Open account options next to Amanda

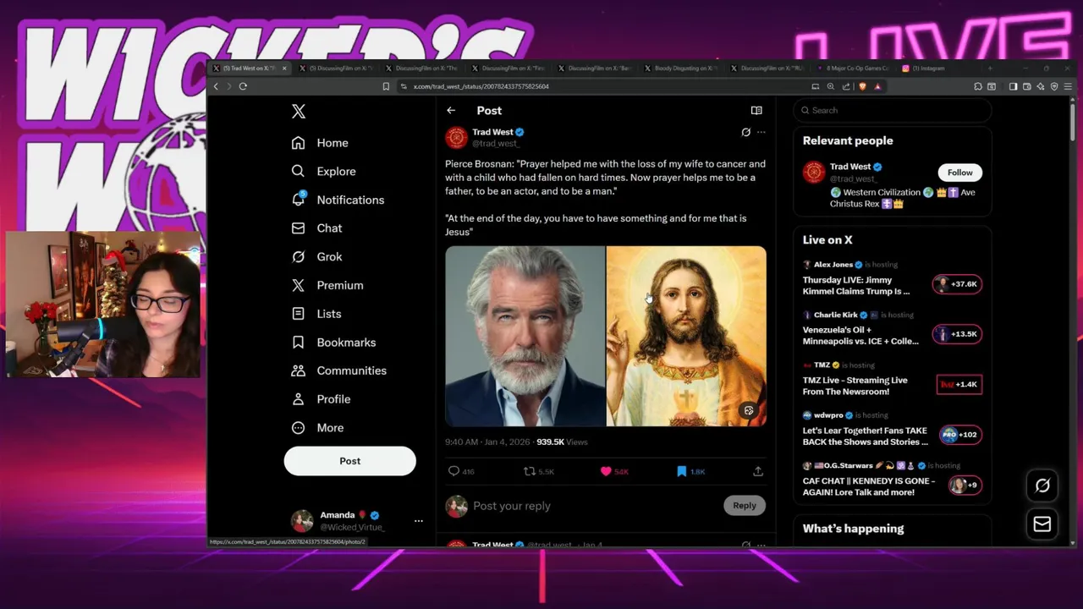[418, 521]
